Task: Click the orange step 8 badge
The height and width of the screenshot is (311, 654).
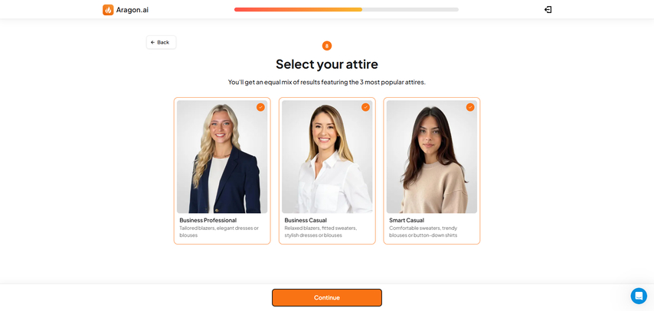Action: pos(327,46)
